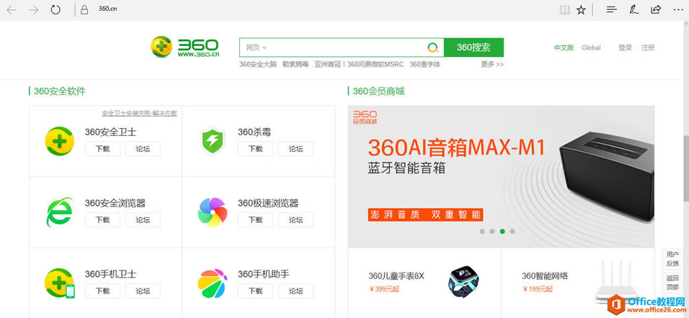Image resolution: width=689 pixels, height=318 pixels.
Task: Download 360杀毒 via 下载 button
Action: (x=255, y=149)
